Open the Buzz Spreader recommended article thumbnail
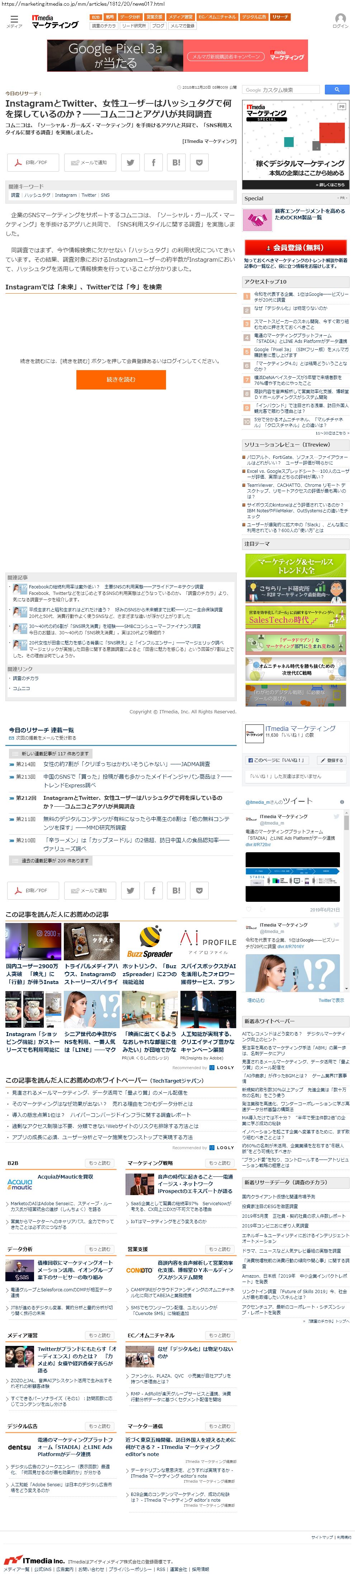The width and height of the screenshot is (355, 1576). coord(150,942)
